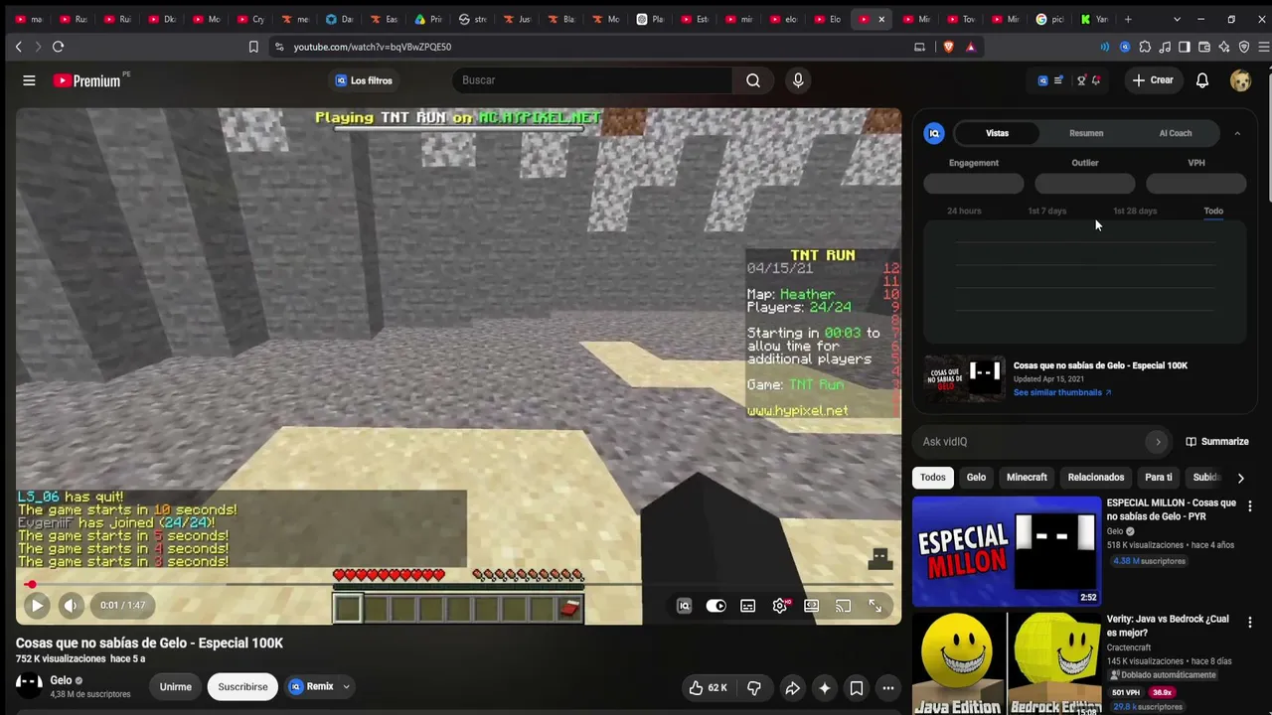
Task: Click the Summarize button
Action: tap(1217, 442)
